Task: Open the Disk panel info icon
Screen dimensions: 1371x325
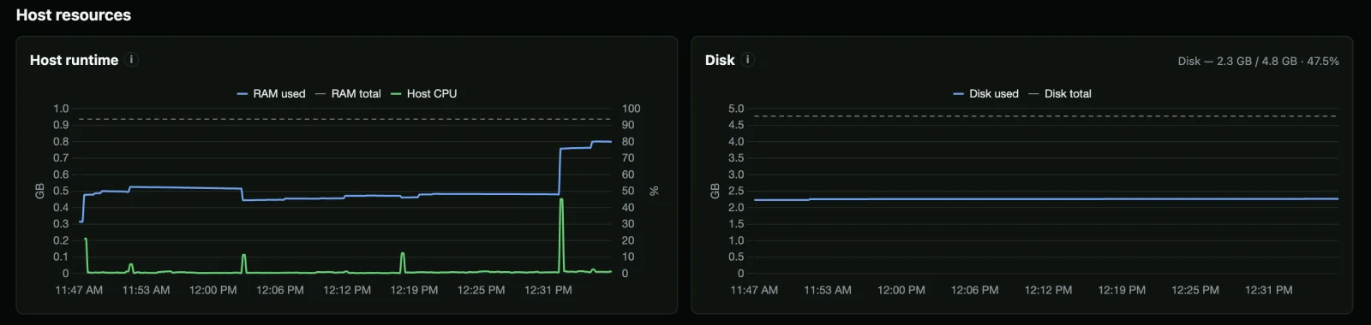Action: (x=748, y=60)
